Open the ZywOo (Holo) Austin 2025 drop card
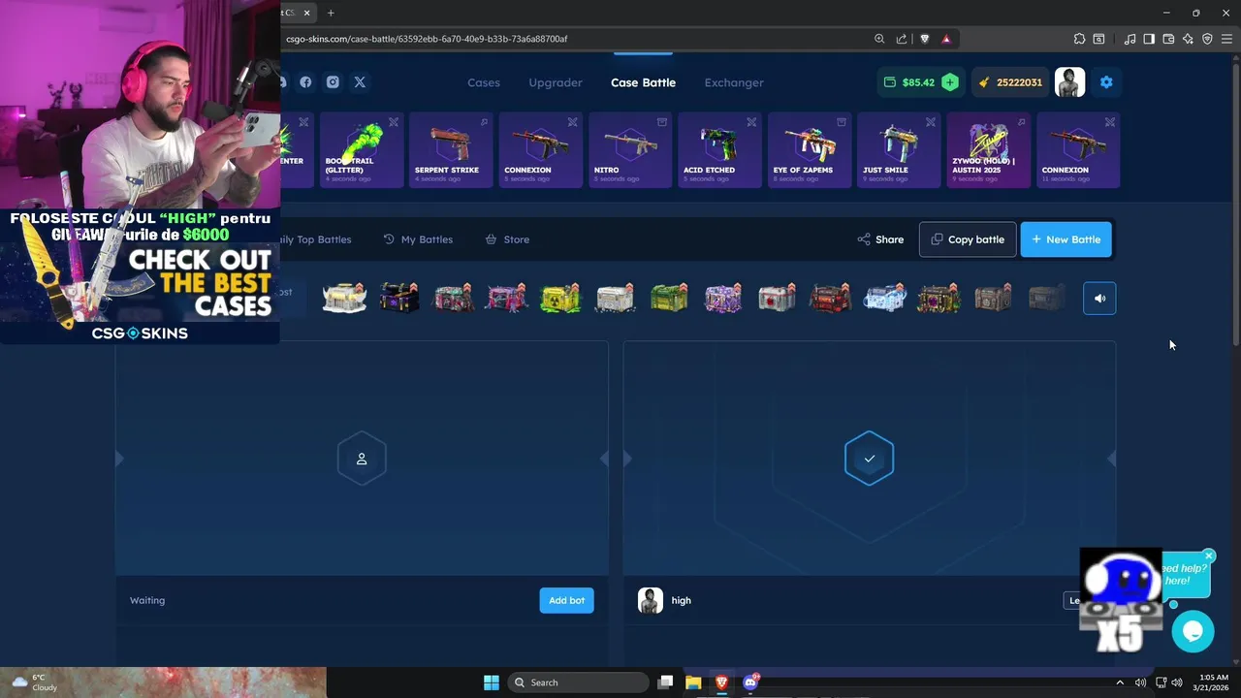 coord(988,150)
